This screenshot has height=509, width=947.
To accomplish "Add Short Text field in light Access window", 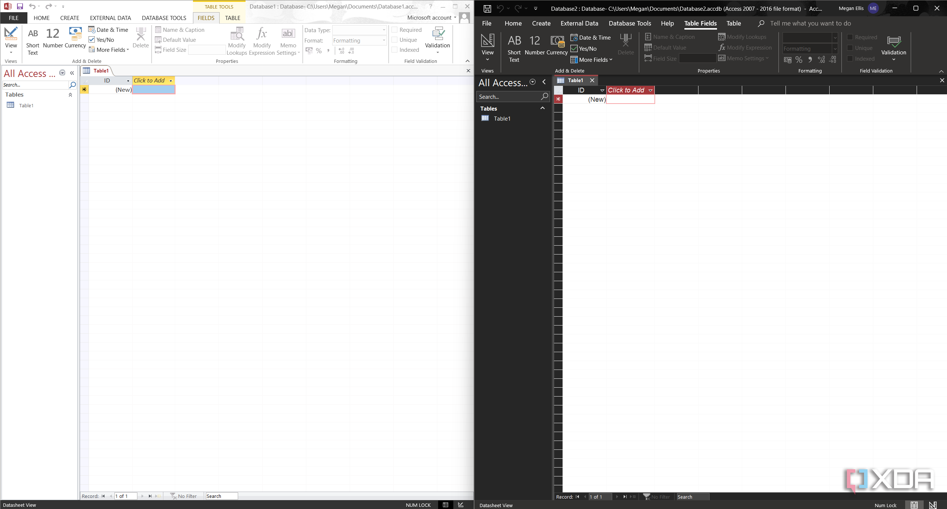I will coord(33,41).
